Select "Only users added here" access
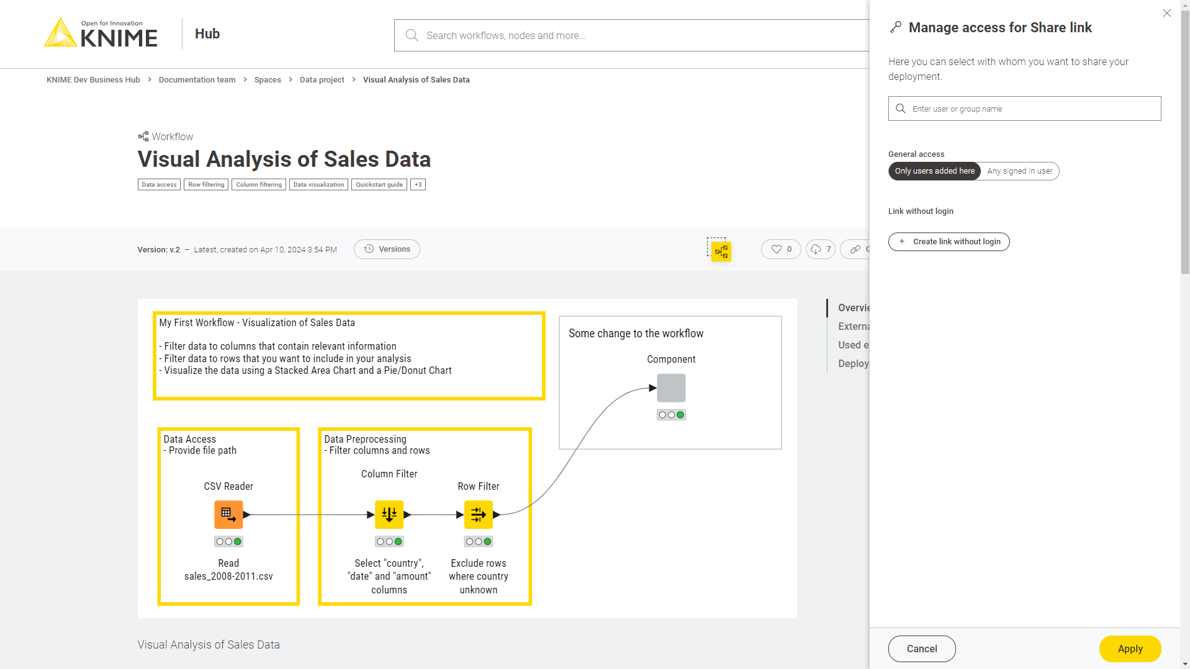This screenshot has width=1190, height=669. point(934,171)
